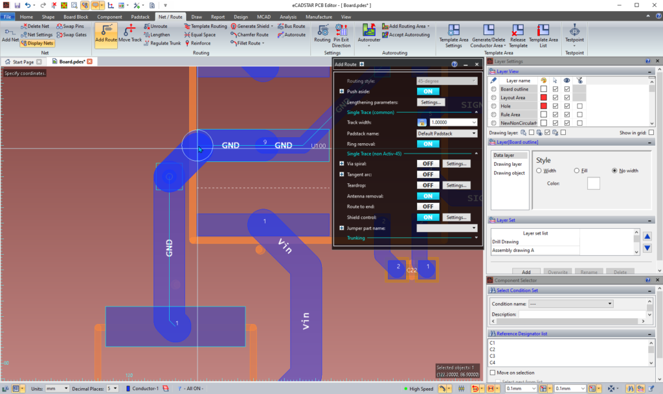Image resolution: width=663 pixels, height=394 pixels.
Task: Choose the Unroute command
Action: point(155,26)
